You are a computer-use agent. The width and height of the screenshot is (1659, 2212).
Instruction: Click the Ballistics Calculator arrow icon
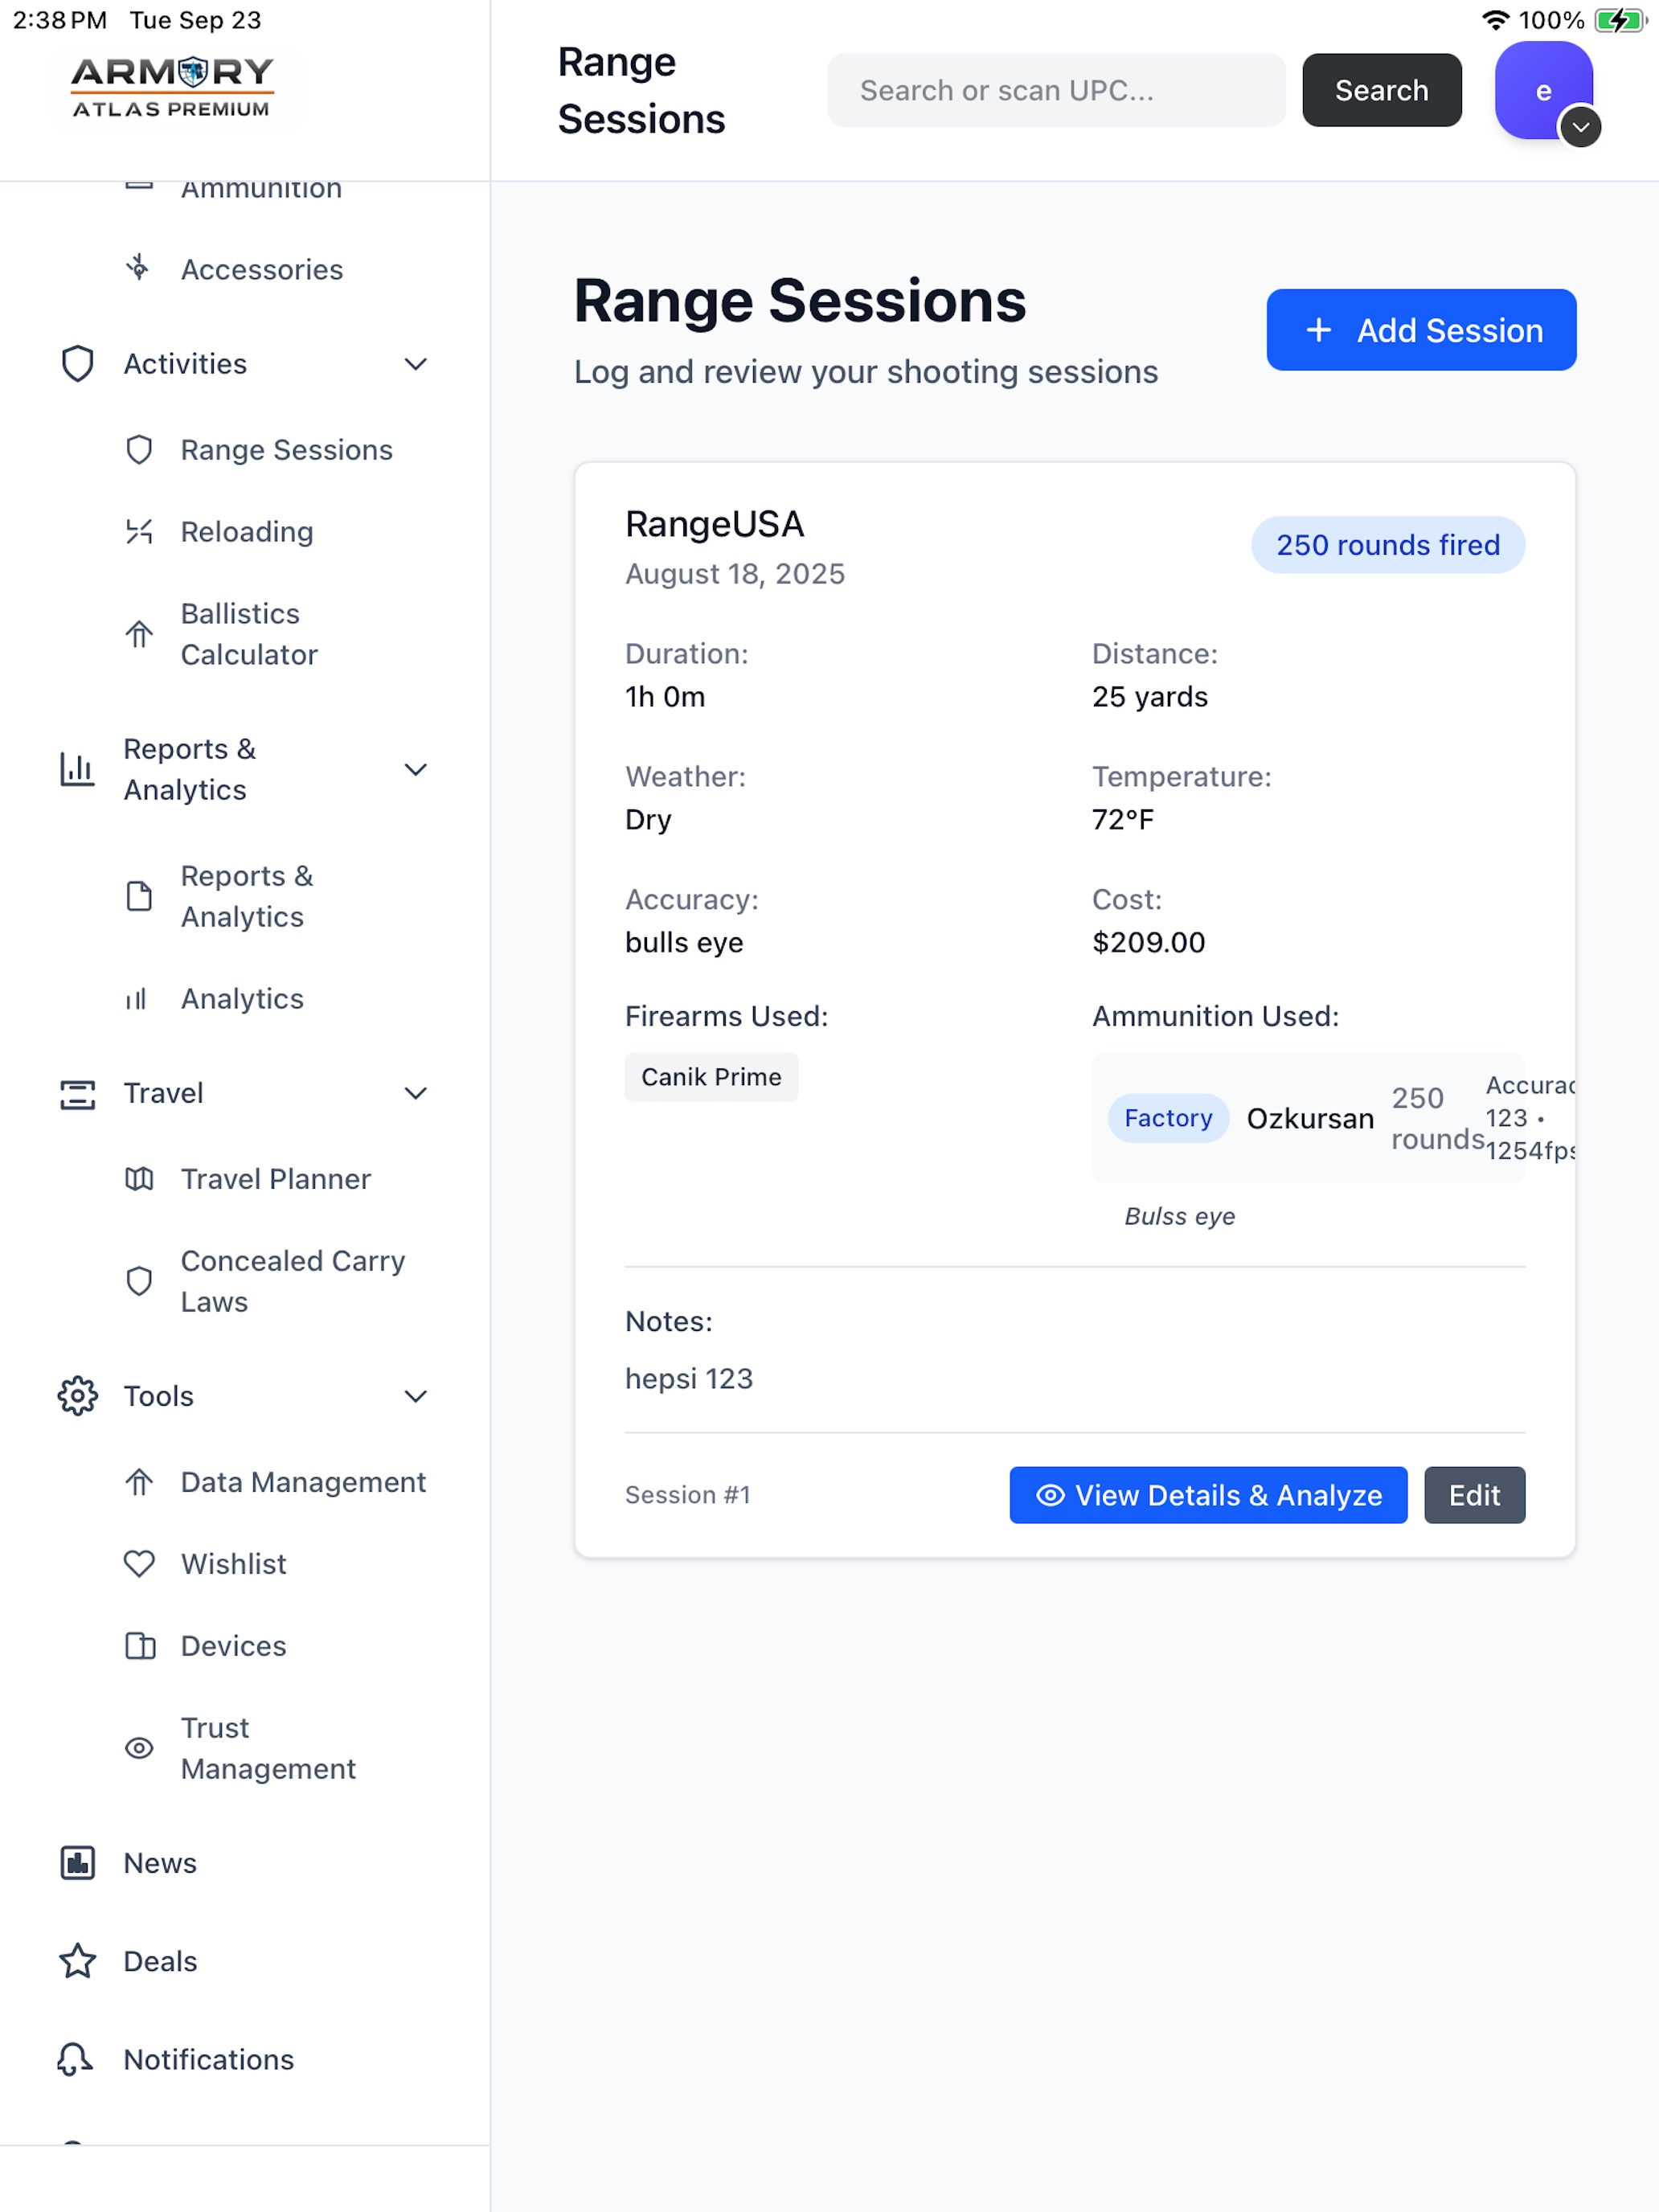coord(139,634)
